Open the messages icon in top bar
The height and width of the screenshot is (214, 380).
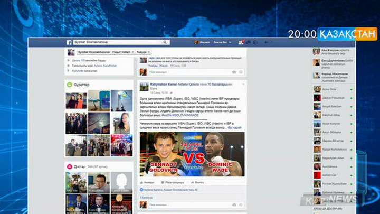pos(247,42)
